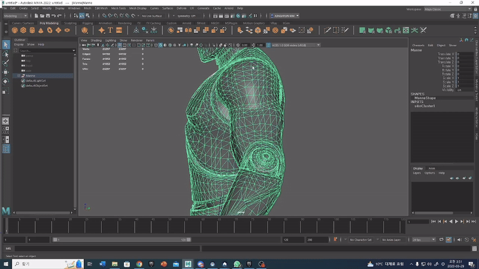The height and width of the screenshot is (269, 479).
Task: Open the Modeling menu set dropdown
Action: [x=16, y=16]
